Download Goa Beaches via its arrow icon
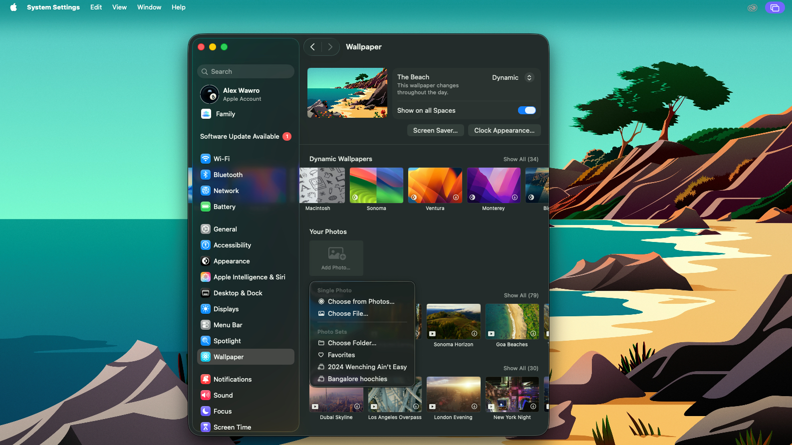 point(533,333)
